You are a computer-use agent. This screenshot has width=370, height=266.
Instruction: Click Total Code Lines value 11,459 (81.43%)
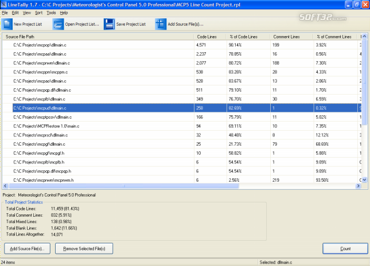[x=65, y=209]
